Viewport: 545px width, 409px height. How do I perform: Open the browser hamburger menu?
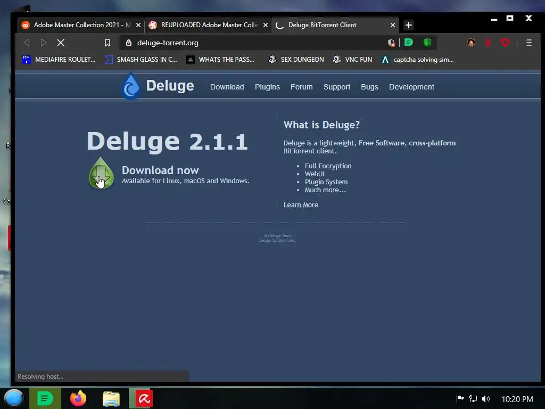coord(529,43)
